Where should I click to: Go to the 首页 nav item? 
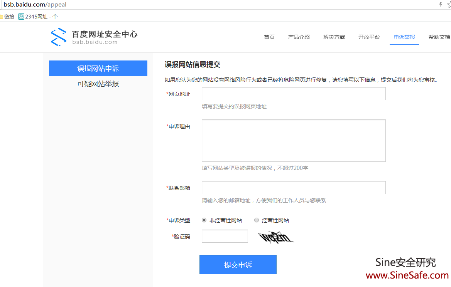269,37
